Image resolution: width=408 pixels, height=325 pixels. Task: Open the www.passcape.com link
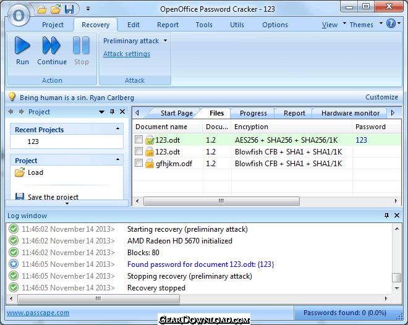(x=38, y=313)
